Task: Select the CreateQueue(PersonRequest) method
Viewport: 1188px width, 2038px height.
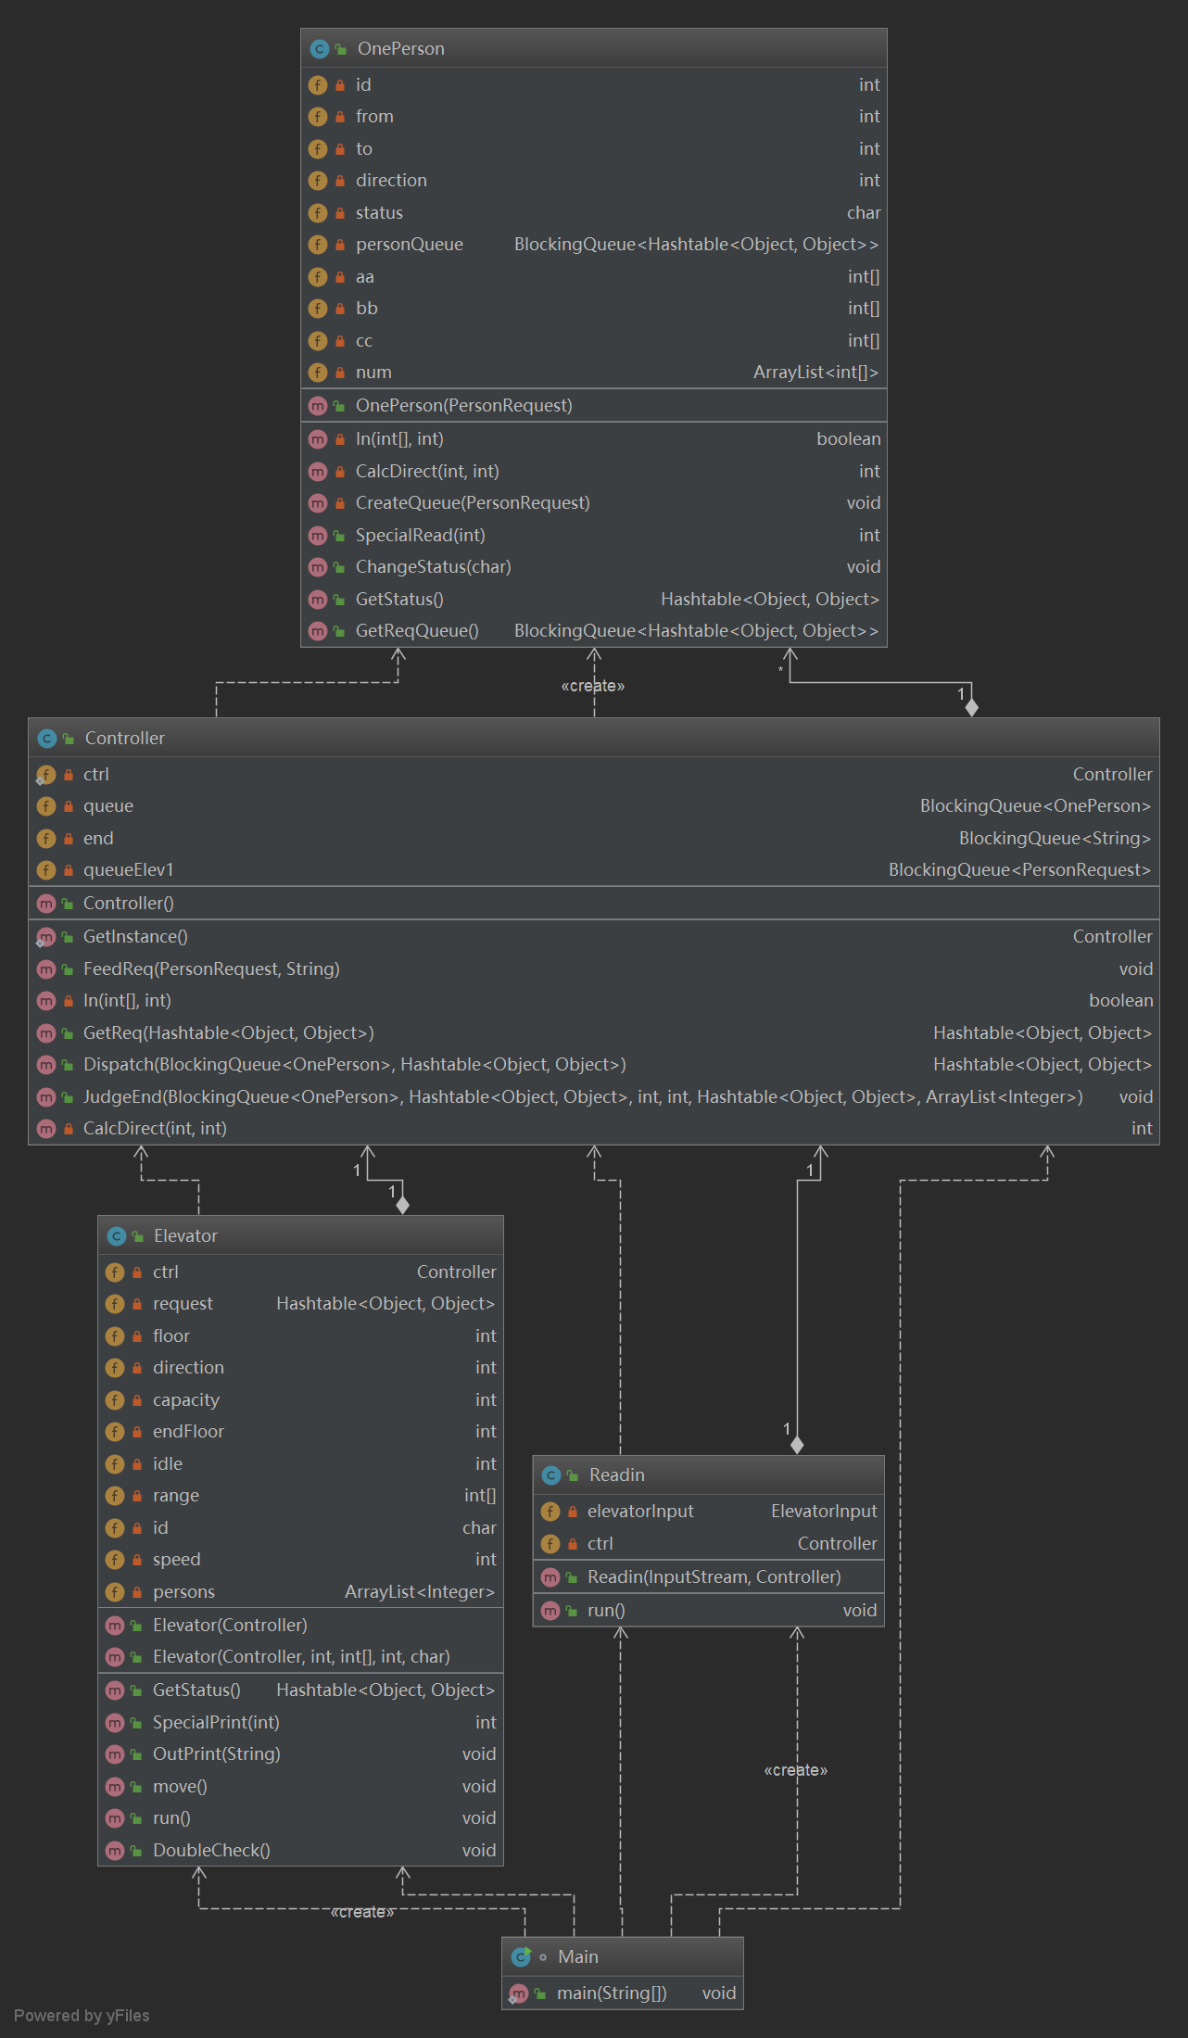Action: [x=594, y=503]
